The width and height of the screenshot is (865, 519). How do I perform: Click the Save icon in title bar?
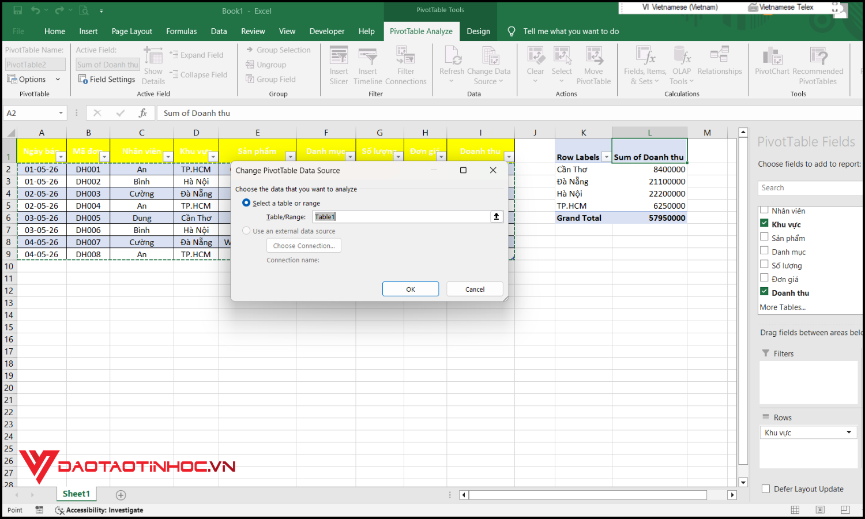(17, 10)
